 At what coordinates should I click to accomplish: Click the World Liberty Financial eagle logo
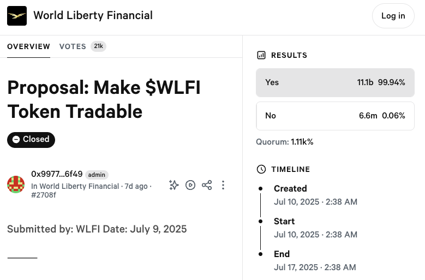[16, 16]
